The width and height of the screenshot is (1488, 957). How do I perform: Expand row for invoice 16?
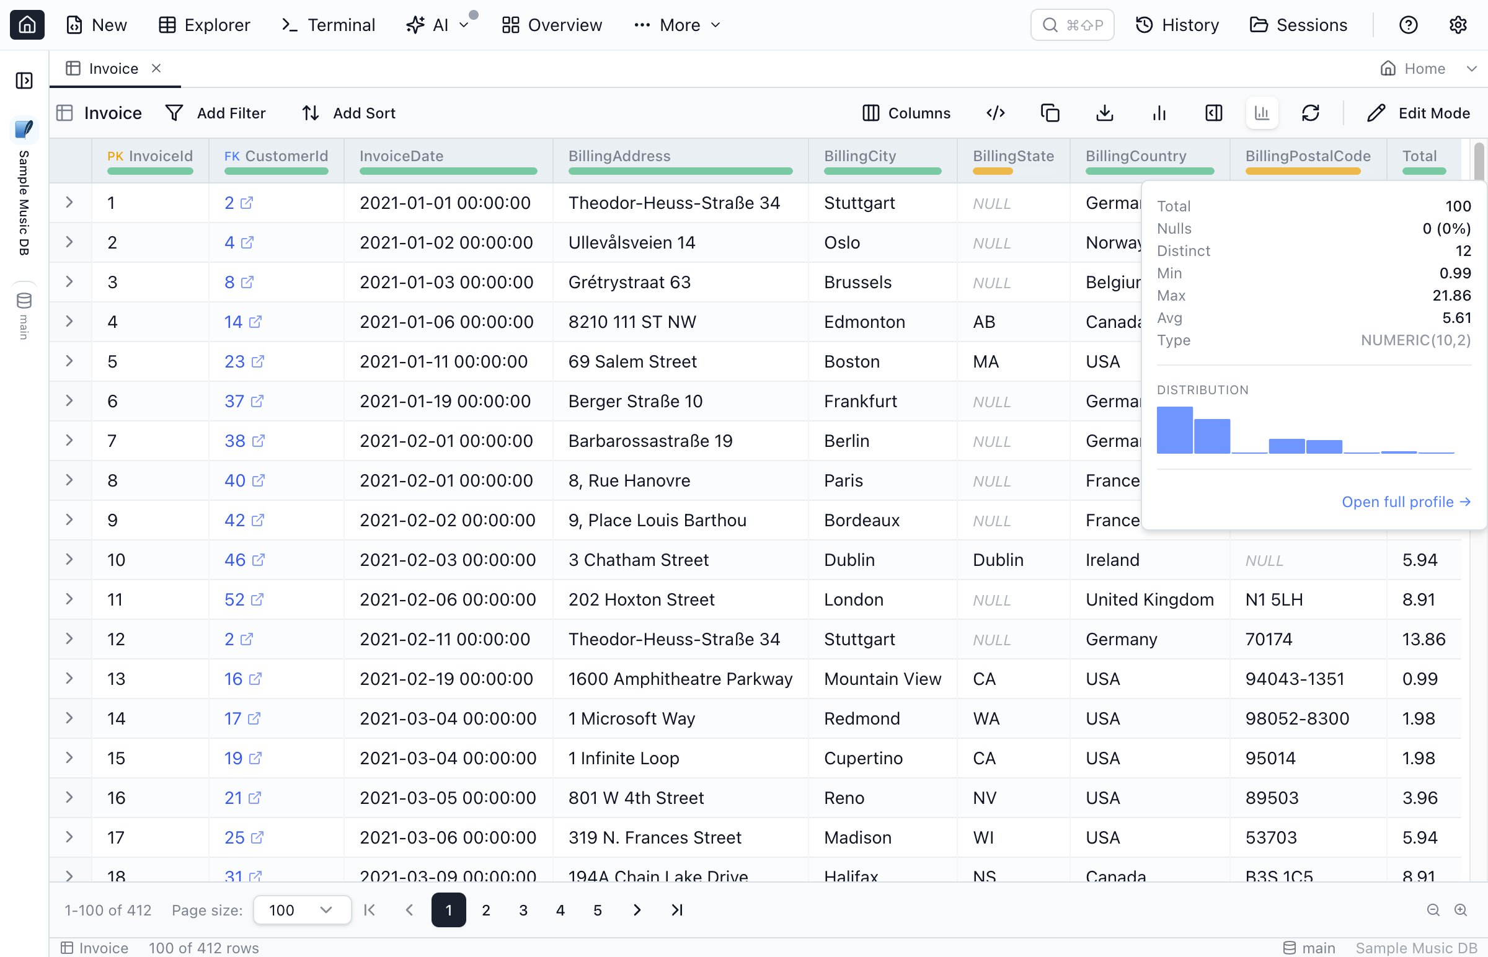(69, 798)
